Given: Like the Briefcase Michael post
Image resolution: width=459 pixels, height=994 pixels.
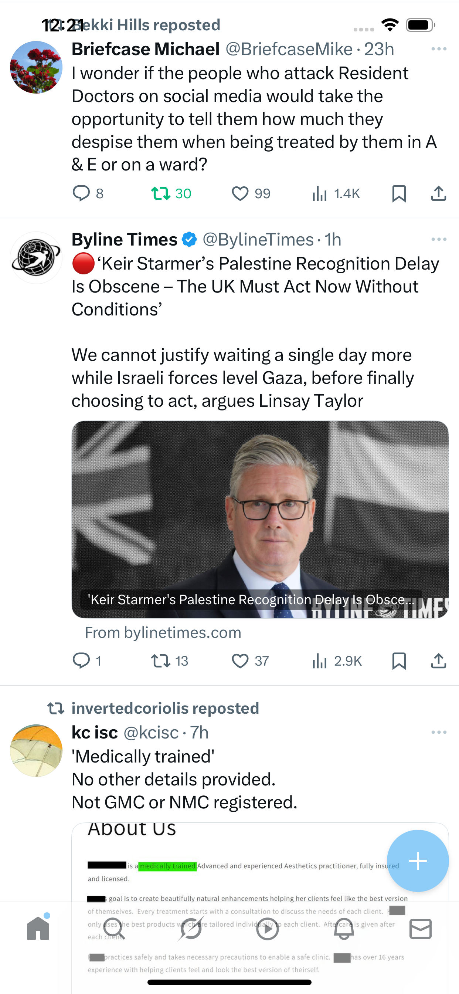Looking at the screenshot, I should [x=240, y=193].
